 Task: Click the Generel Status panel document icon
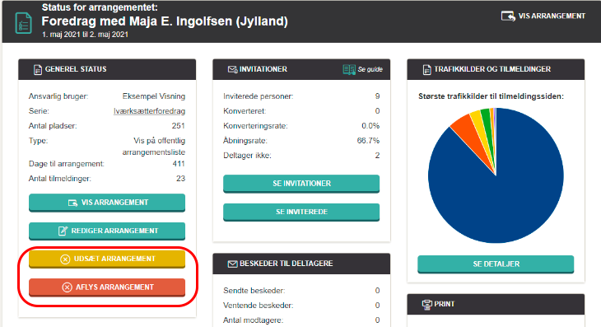click(x=38, y=69)
